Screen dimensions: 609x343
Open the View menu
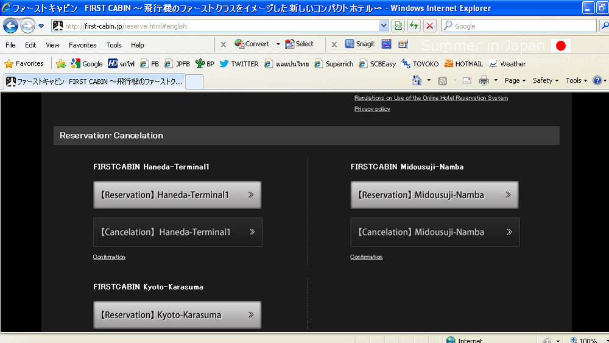click(52, 45)
